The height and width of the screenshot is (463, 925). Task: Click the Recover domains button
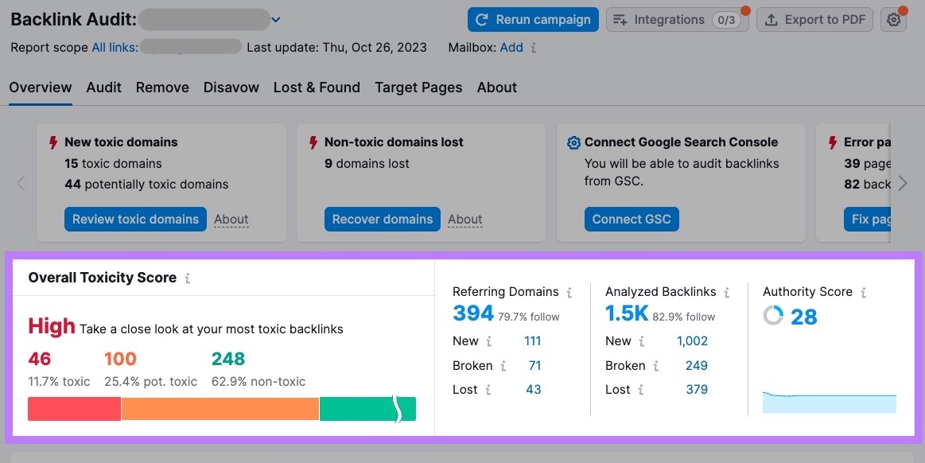pos(382,219)
